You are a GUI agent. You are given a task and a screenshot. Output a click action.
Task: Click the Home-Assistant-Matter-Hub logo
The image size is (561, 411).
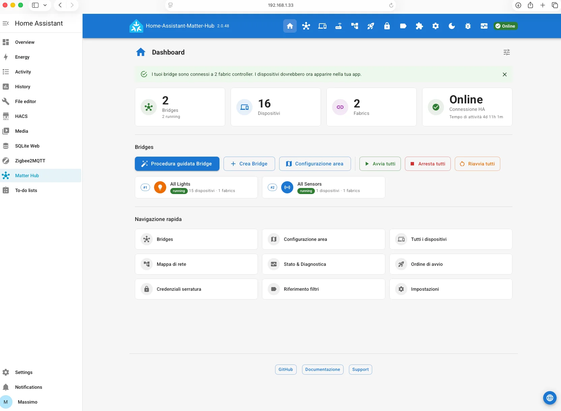[x=136, y=26]
